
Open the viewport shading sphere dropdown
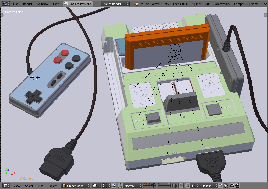(96, 186)
